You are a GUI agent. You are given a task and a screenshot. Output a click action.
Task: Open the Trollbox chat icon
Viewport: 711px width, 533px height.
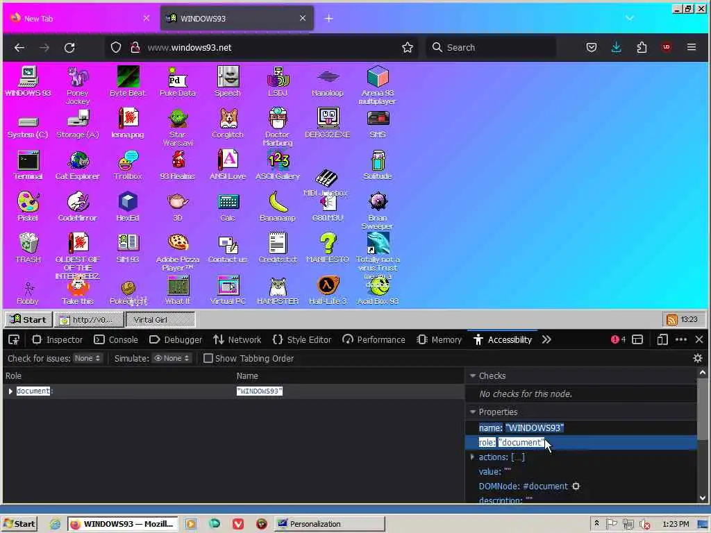pos(128,164)
